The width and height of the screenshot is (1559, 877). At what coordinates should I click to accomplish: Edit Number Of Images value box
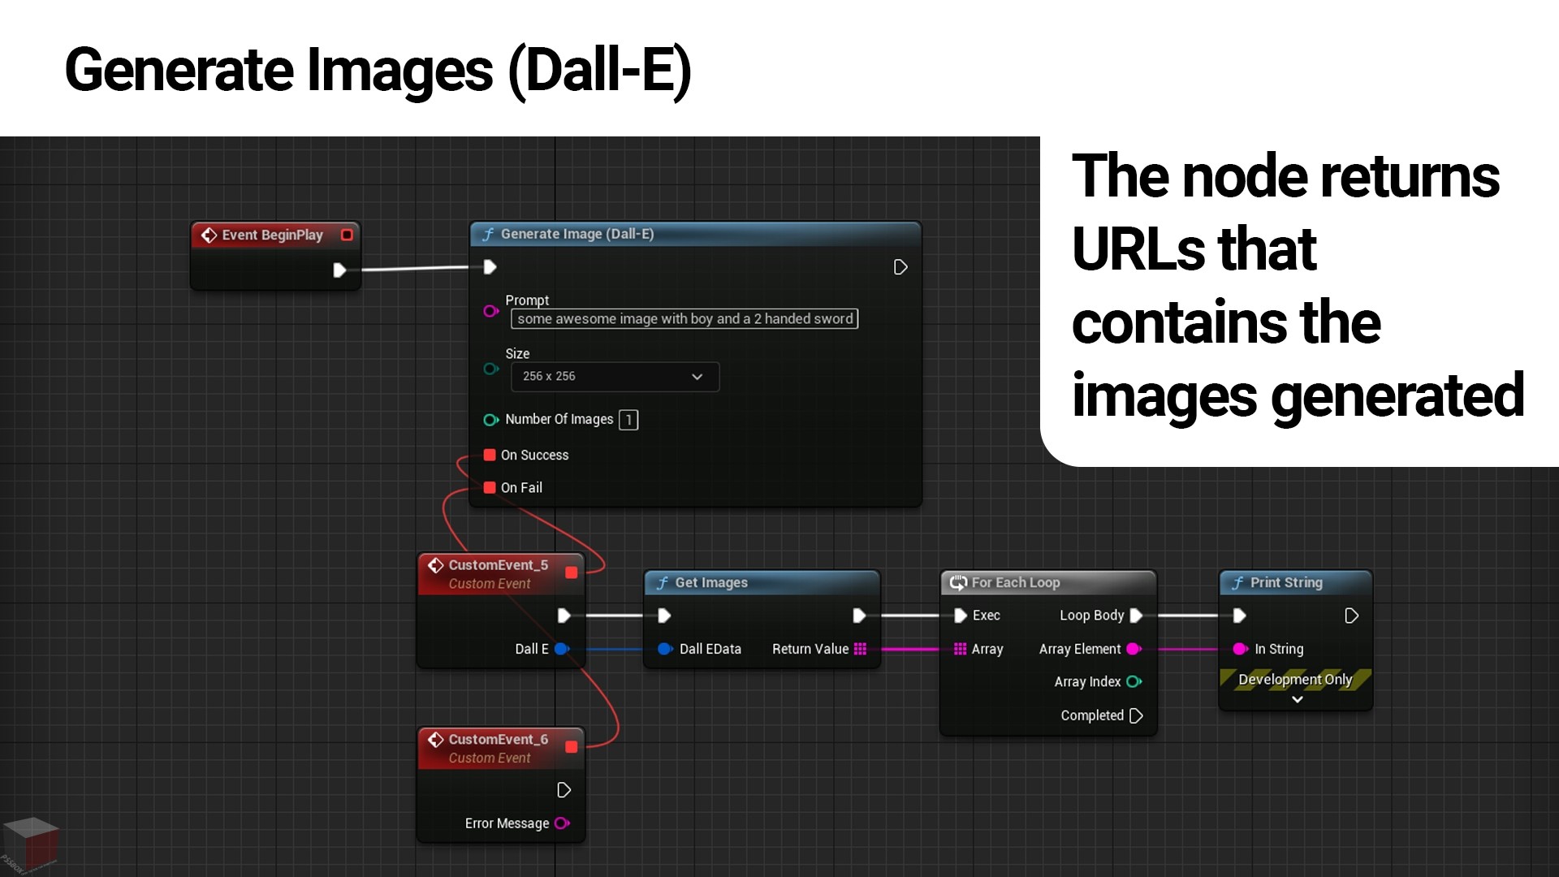pos(628,420)
